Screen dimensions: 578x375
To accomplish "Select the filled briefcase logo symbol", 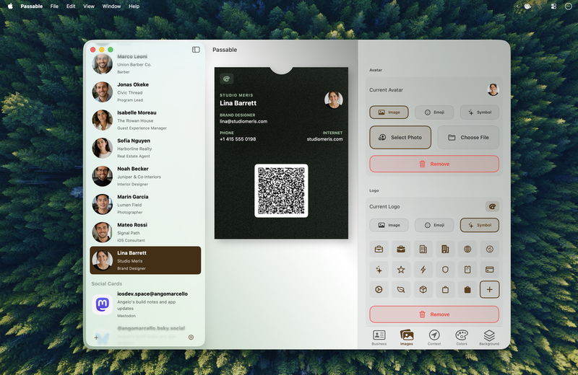I will coord(401,249).
